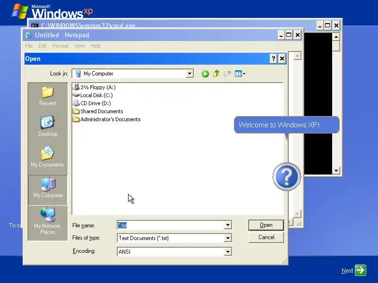Click the help question mark assistant icon
378x283 pixels.
[x=287, y=177]
